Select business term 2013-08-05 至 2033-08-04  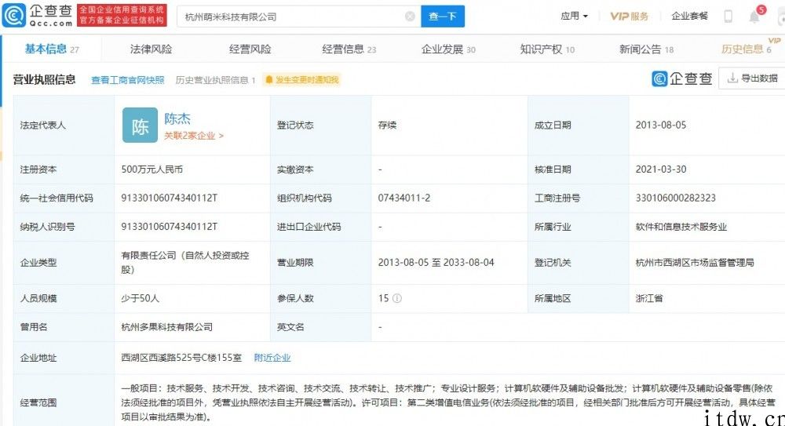coord(436,262)
